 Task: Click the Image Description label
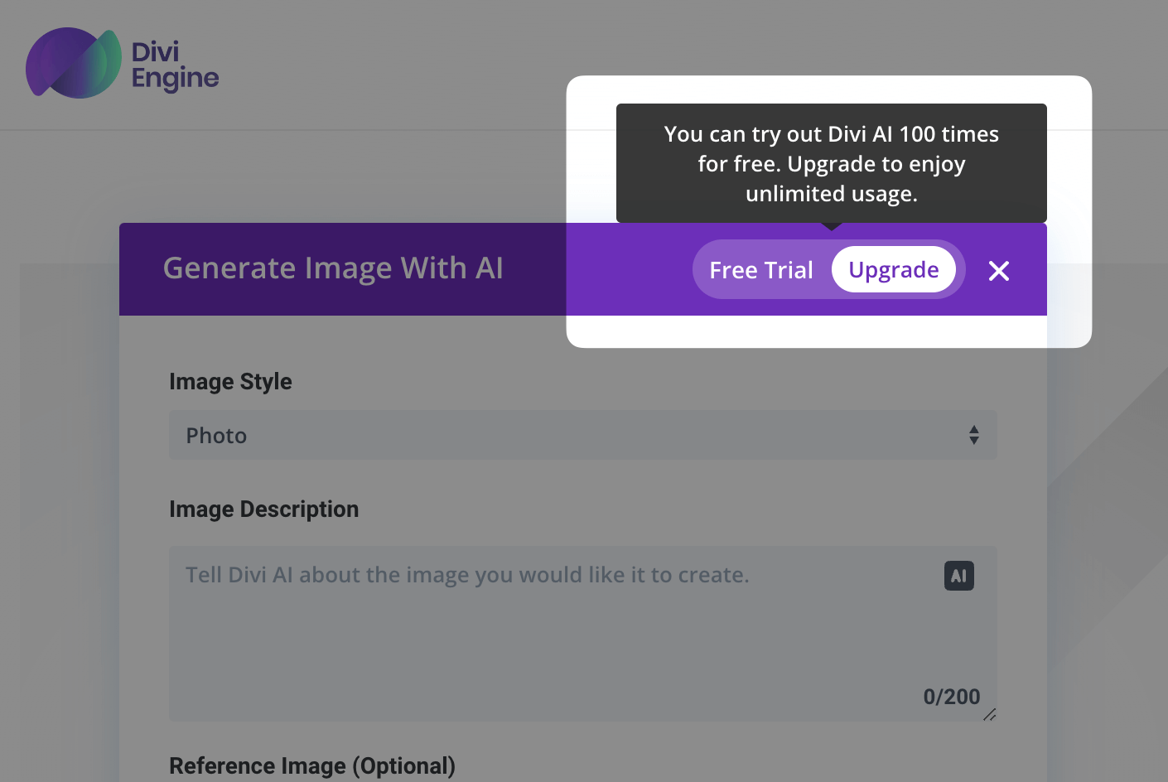(264, 509)
